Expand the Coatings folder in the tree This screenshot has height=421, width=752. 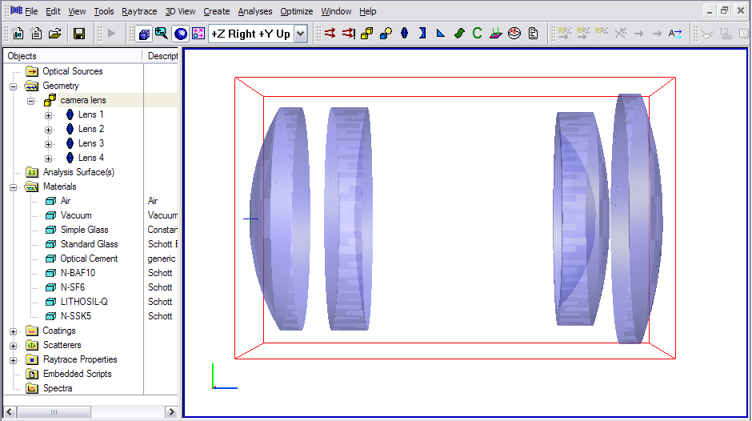click(13, 331)
